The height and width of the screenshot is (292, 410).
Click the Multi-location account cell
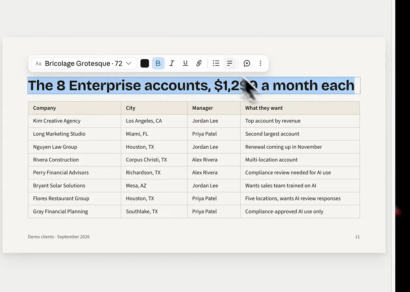[300, 160]
